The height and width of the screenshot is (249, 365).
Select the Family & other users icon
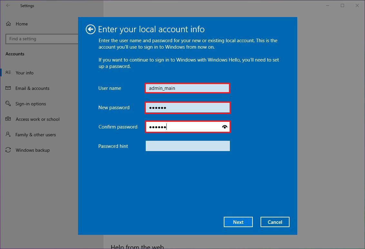pos(8,135)
